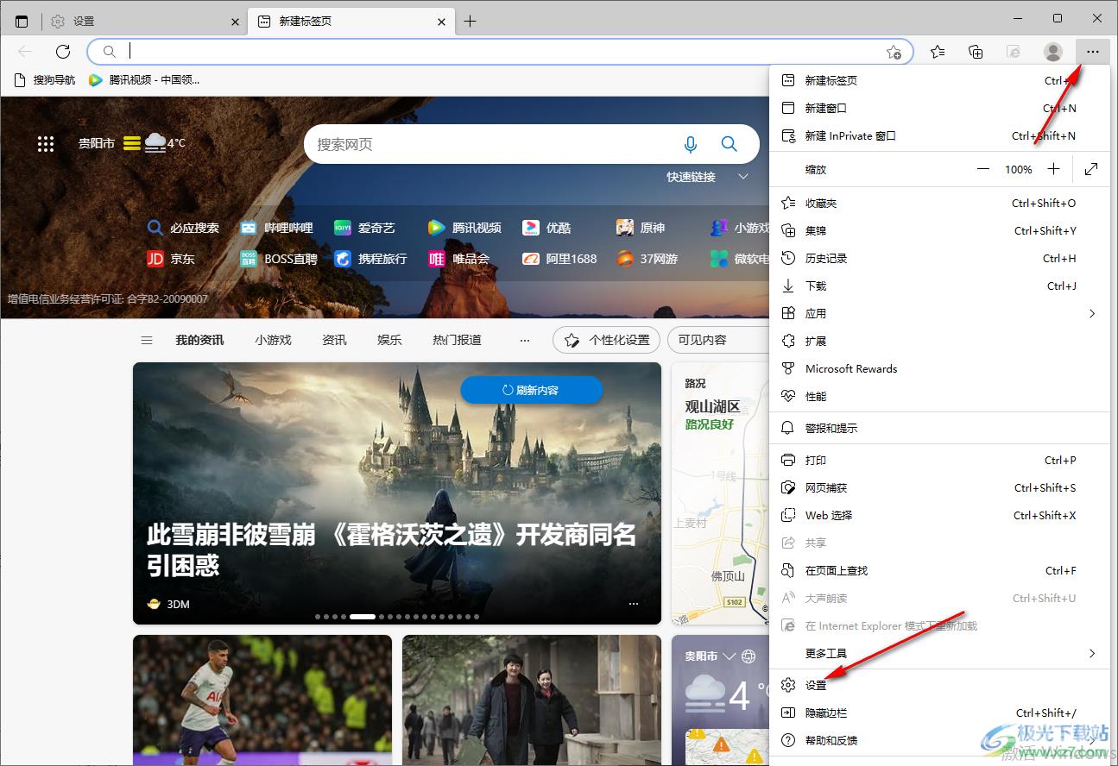Image resolution: width=1118 pixels, height=766 pixels.
Task: Open the 爱奇艺 quick link
Action: (365, 228)
